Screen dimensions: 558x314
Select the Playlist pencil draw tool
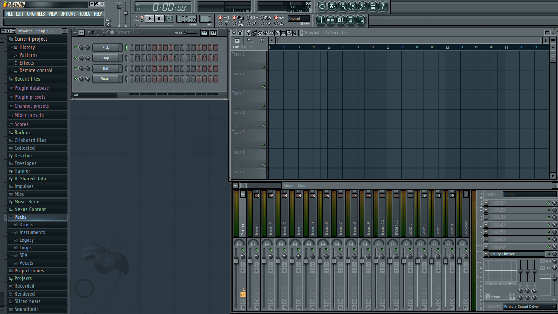click(248, 33)
